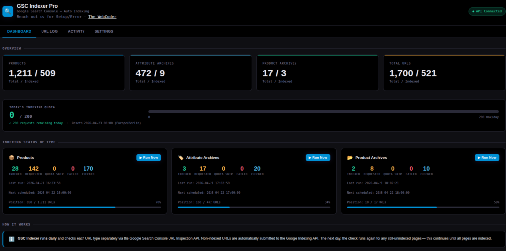Image resolution: width=506 pixels, height=251 pixels.
Task: Switch to the URL Log tab
Action: click(x=49, y=31)
